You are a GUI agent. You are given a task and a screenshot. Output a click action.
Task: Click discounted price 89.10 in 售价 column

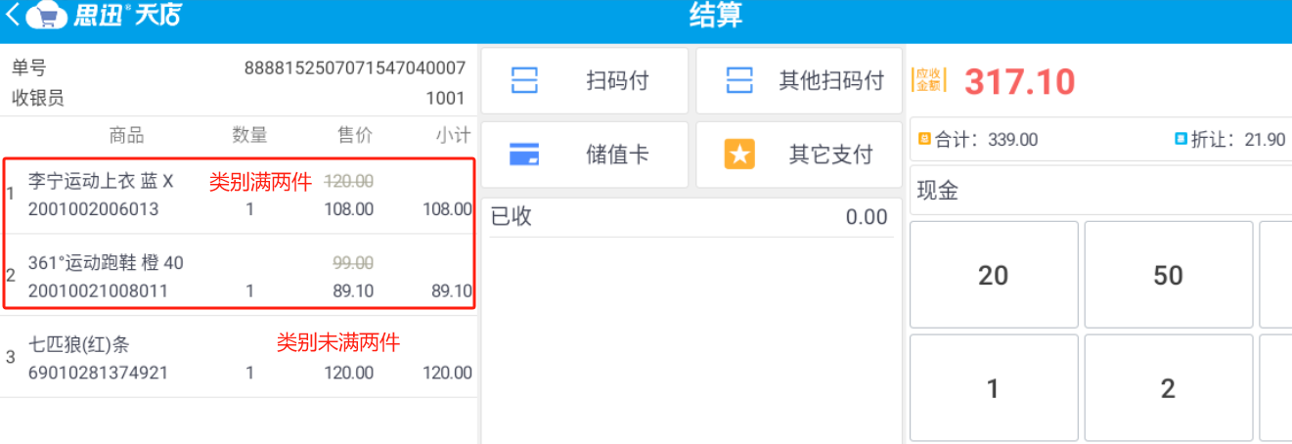353,290
